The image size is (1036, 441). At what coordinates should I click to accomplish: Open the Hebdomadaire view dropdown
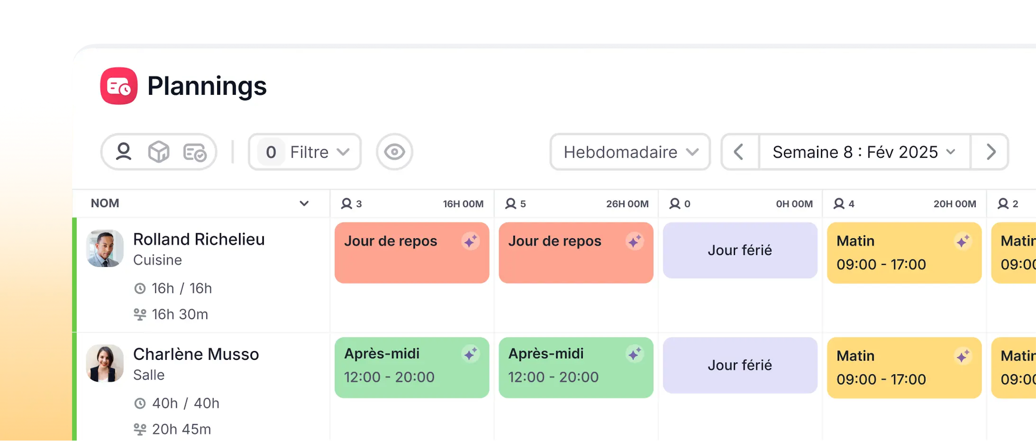(x=630, y=152)
